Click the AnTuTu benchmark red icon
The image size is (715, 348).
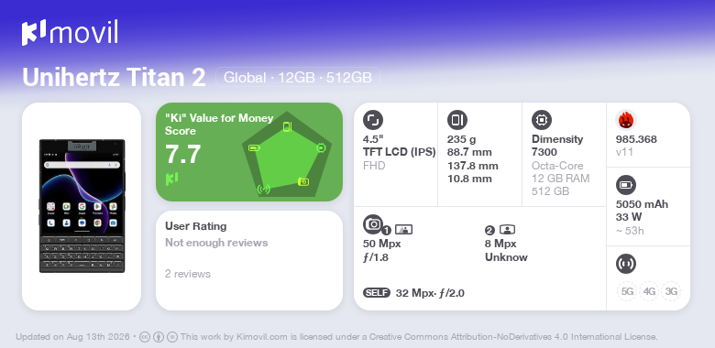(x=625, y=120)
